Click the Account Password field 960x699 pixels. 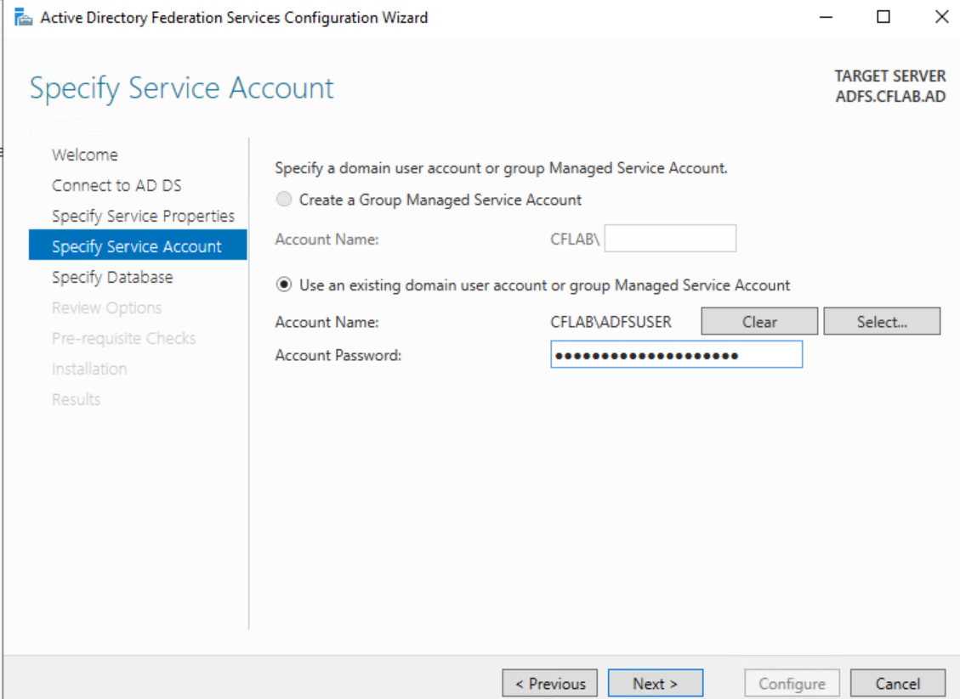click(676, 355)
